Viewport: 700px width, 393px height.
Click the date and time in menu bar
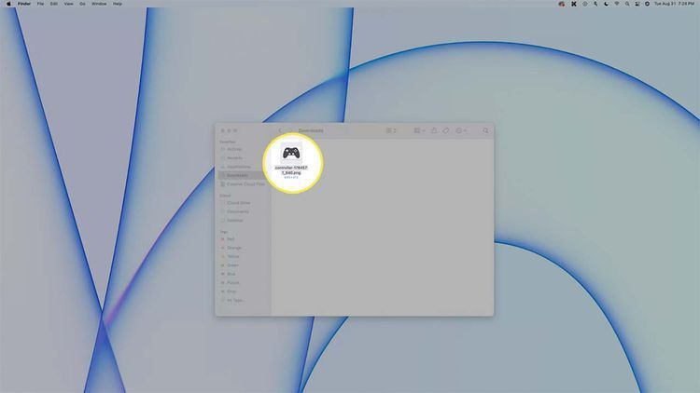pyautogui.click(x=677, y=4)
